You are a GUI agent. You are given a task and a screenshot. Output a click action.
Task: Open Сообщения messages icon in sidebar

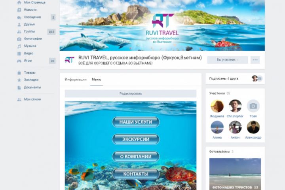(19, 17)
